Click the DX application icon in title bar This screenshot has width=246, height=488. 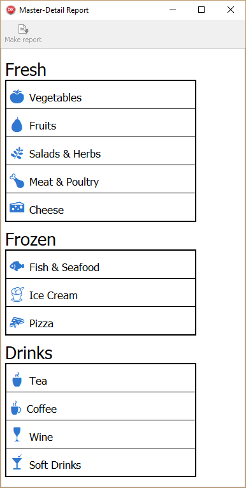coord(11,10)
